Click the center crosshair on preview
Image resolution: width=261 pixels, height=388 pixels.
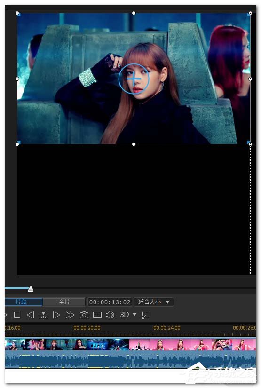(134, 79)
